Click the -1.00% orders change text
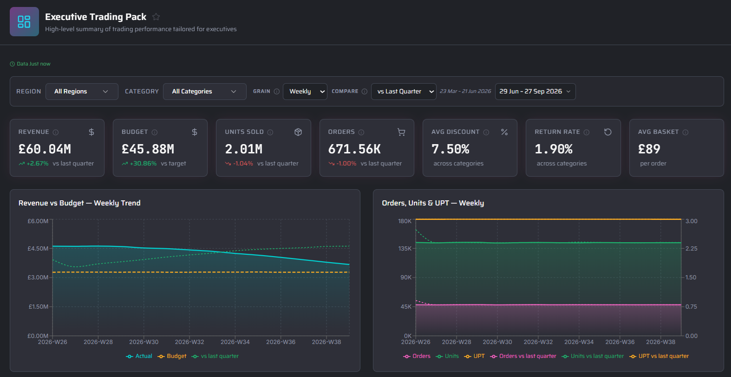This screenshot has height=377, width=731. coord(346,164)
